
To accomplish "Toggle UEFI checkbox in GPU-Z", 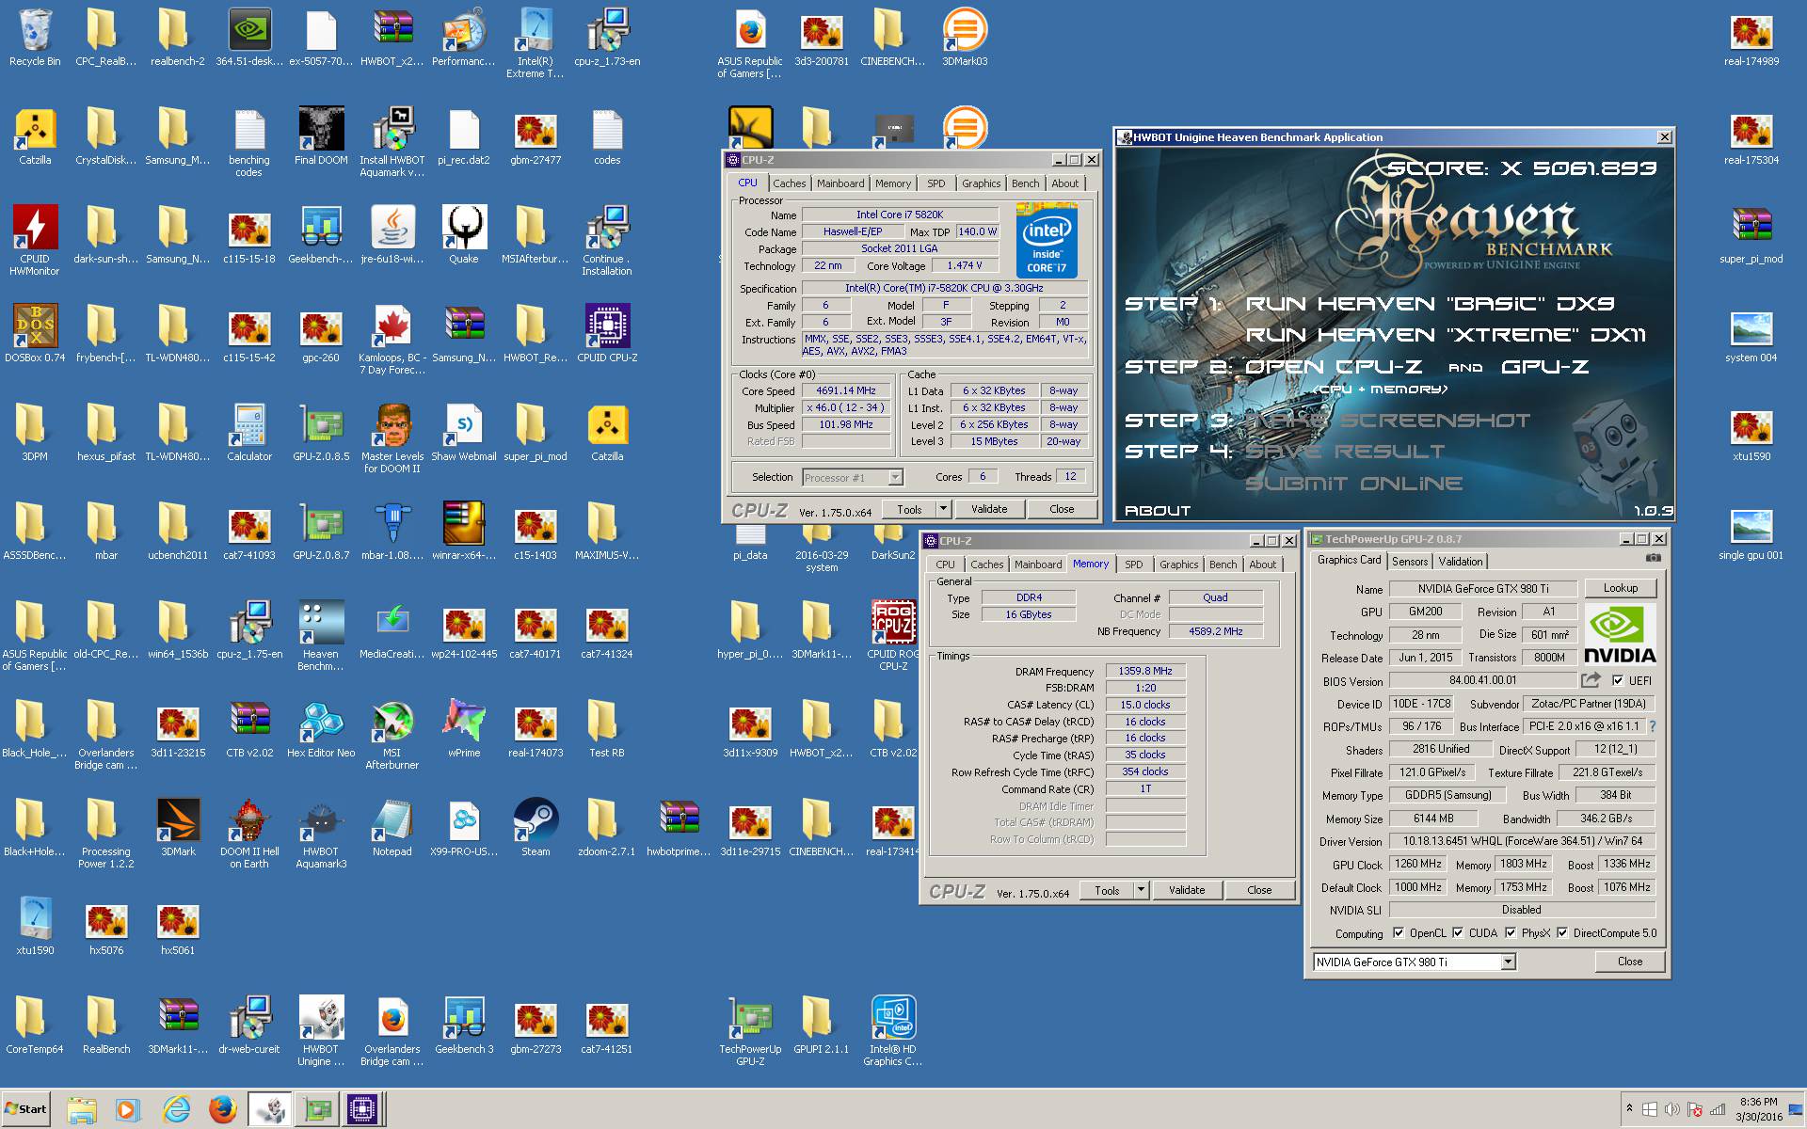I will 1618,680.
